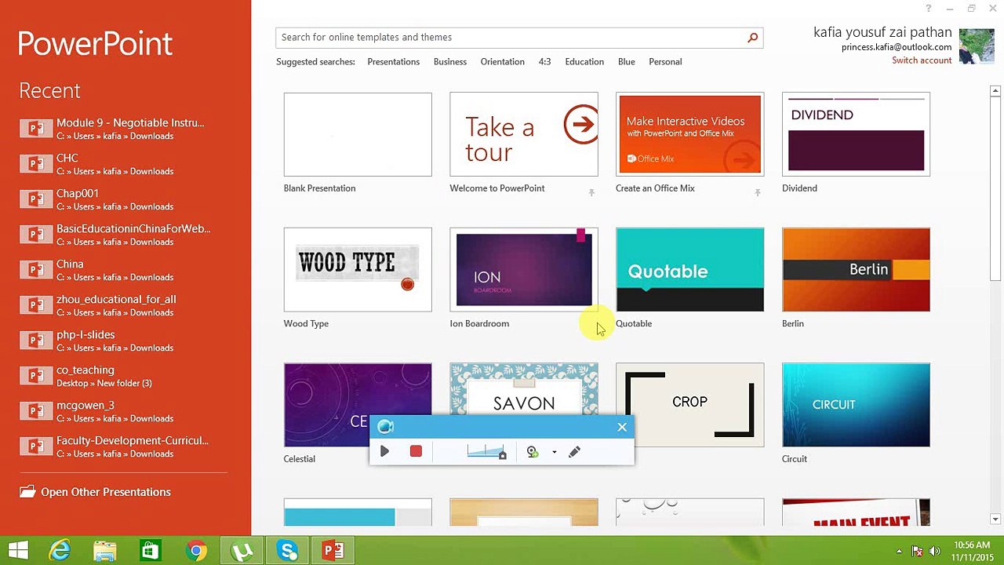This screenshot has width=1004, height=565.
Task: Switch to uTorrent in the taskbar
Action: point(242,551)
